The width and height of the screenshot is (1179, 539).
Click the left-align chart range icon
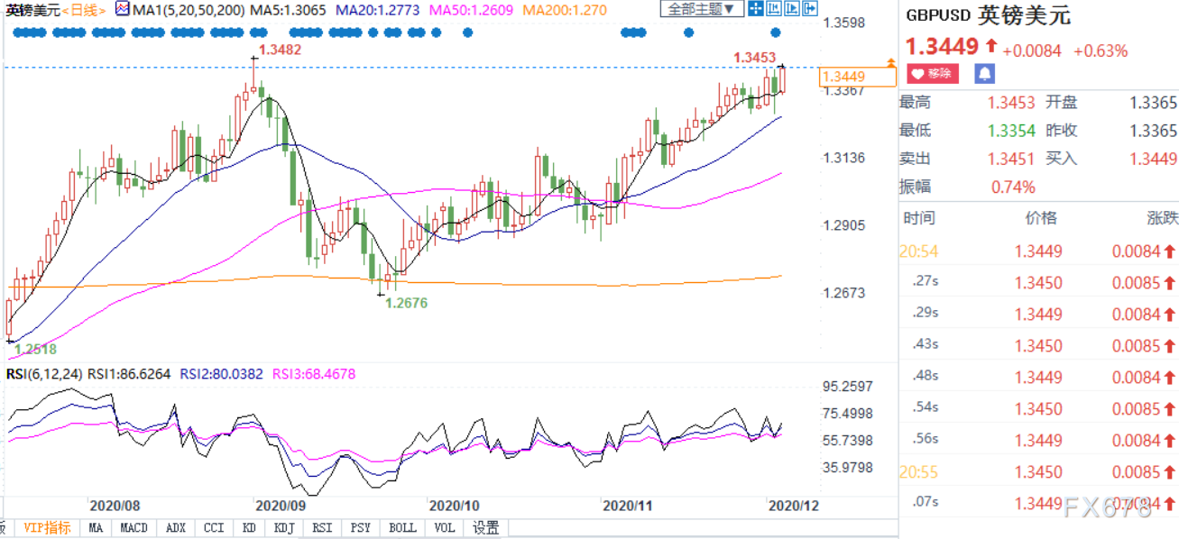(x=773, y=8)
